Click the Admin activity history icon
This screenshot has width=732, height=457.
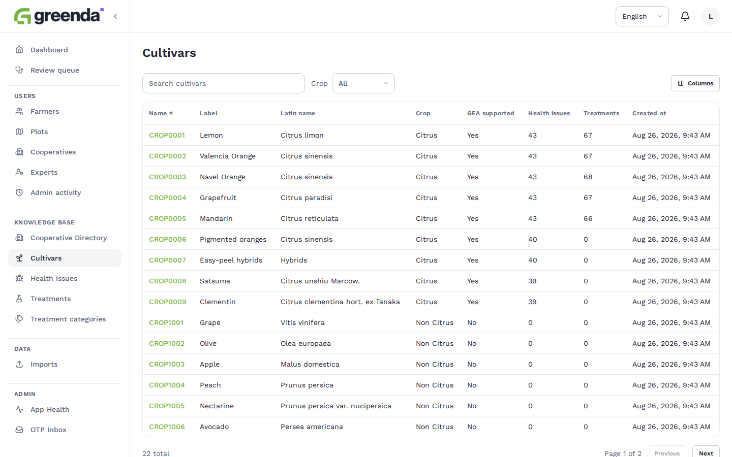[19, 192]
